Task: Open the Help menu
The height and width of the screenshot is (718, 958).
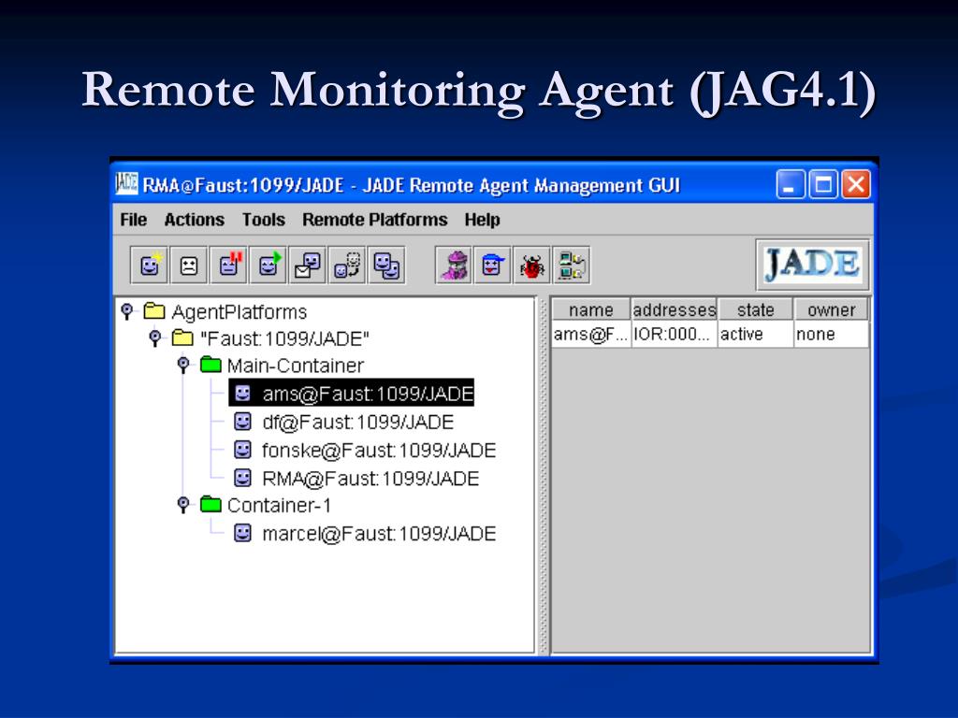Action: coord(482,219)
